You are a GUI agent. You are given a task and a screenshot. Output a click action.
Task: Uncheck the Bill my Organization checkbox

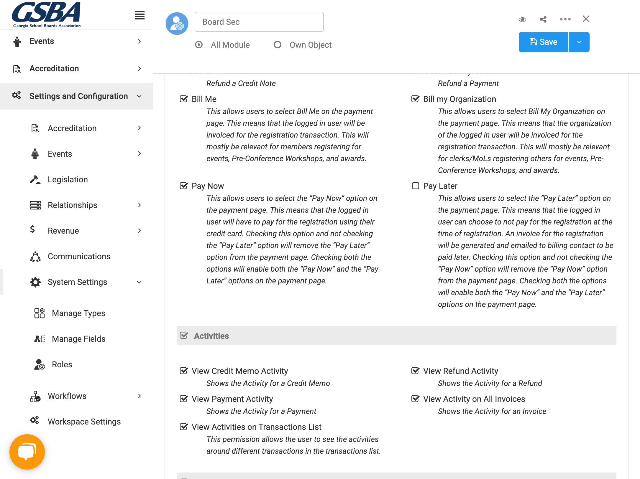(415, 99)
